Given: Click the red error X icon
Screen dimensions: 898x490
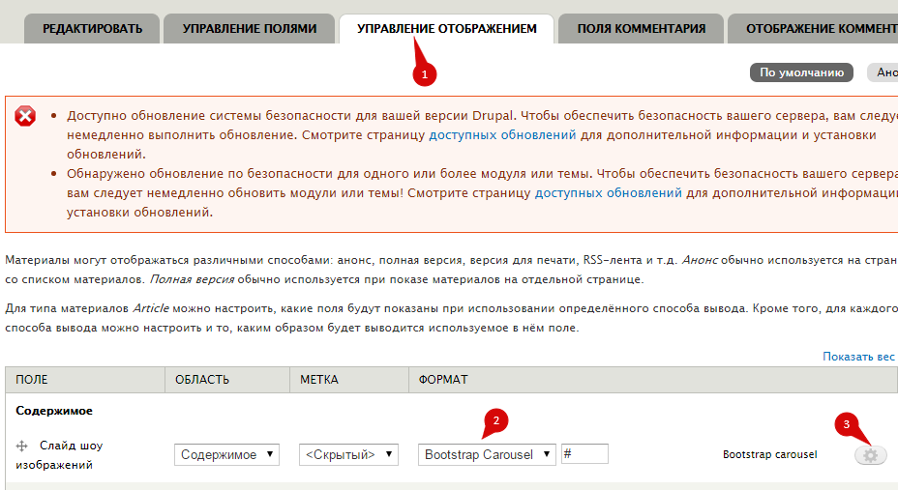Looking at the screenshot, I should 26,116.
